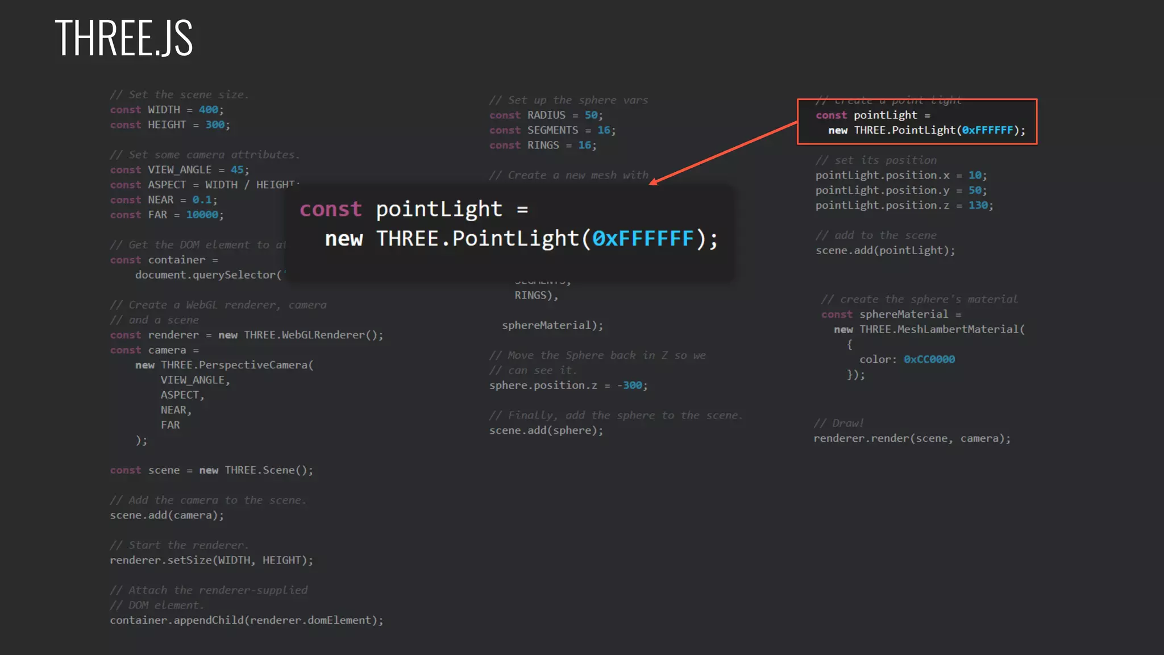Click the red highlighted pointLight code box
1164x655 pixels.
pos(917,122)
